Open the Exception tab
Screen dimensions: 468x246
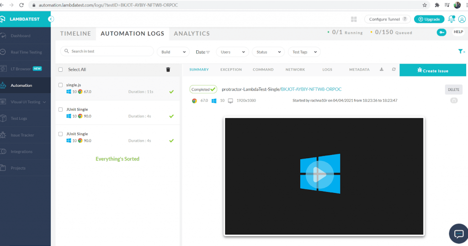click(231, 70)
